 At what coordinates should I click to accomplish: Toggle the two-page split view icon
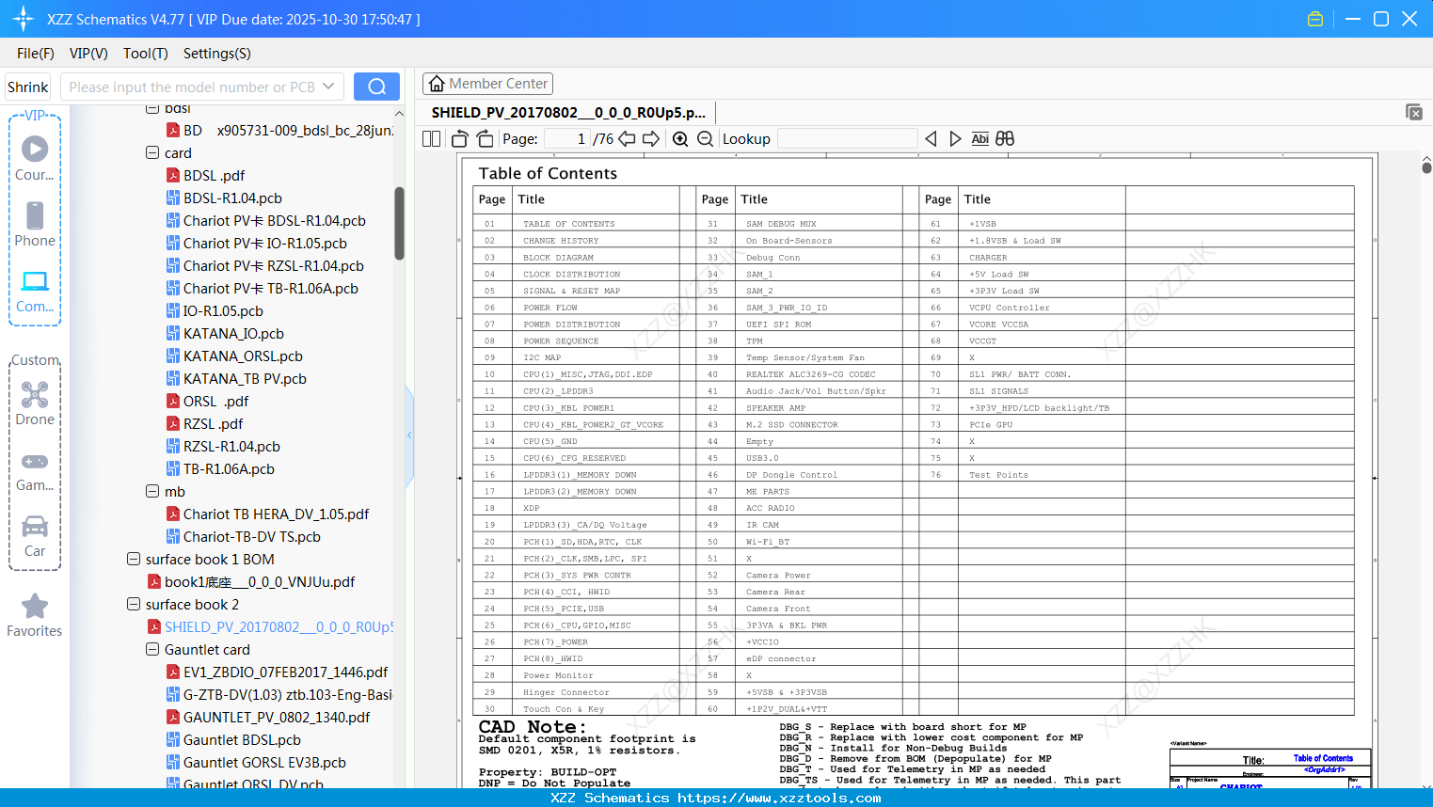[431, 139]
